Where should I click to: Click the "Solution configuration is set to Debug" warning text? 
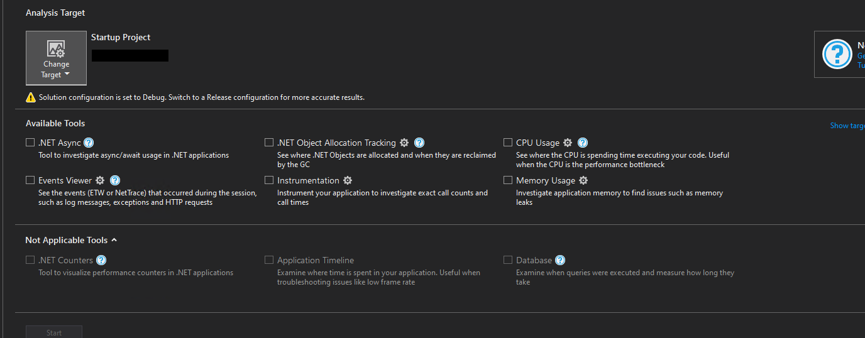(202, 97)
